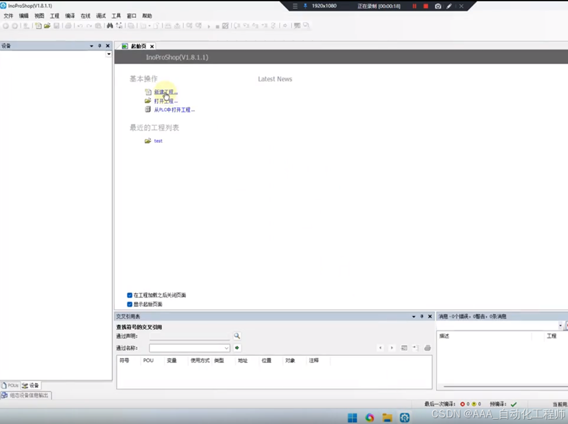Open recent project test
This screenshot has width=568, height=424.
158,141
